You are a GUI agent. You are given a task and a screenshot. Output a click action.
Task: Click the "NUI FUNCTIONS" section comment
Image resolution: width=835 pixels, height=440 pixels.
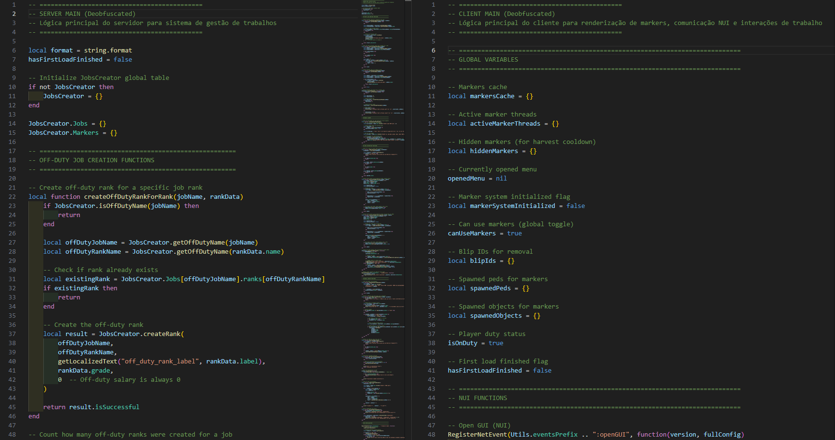[477, 398]
